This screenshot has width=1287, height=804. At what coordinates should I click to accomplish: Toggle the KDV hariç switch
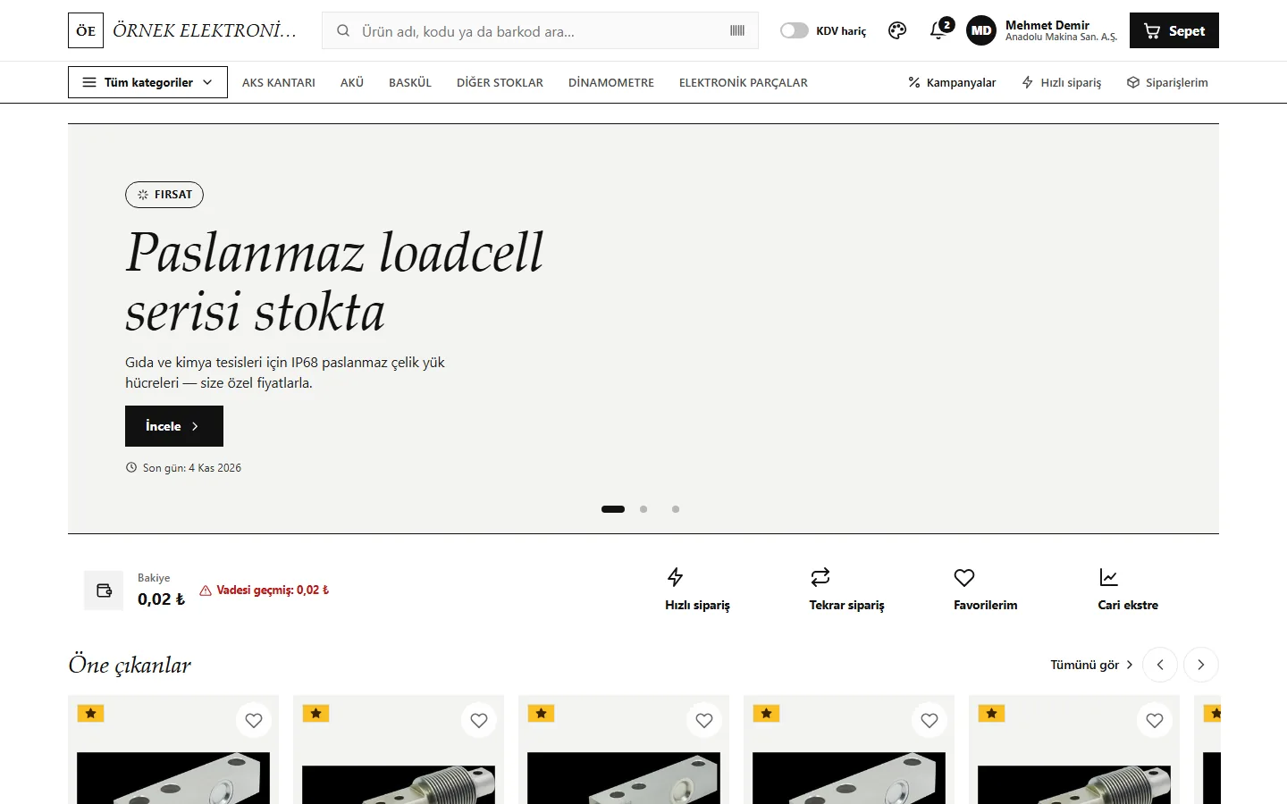(x=794, y=30)
